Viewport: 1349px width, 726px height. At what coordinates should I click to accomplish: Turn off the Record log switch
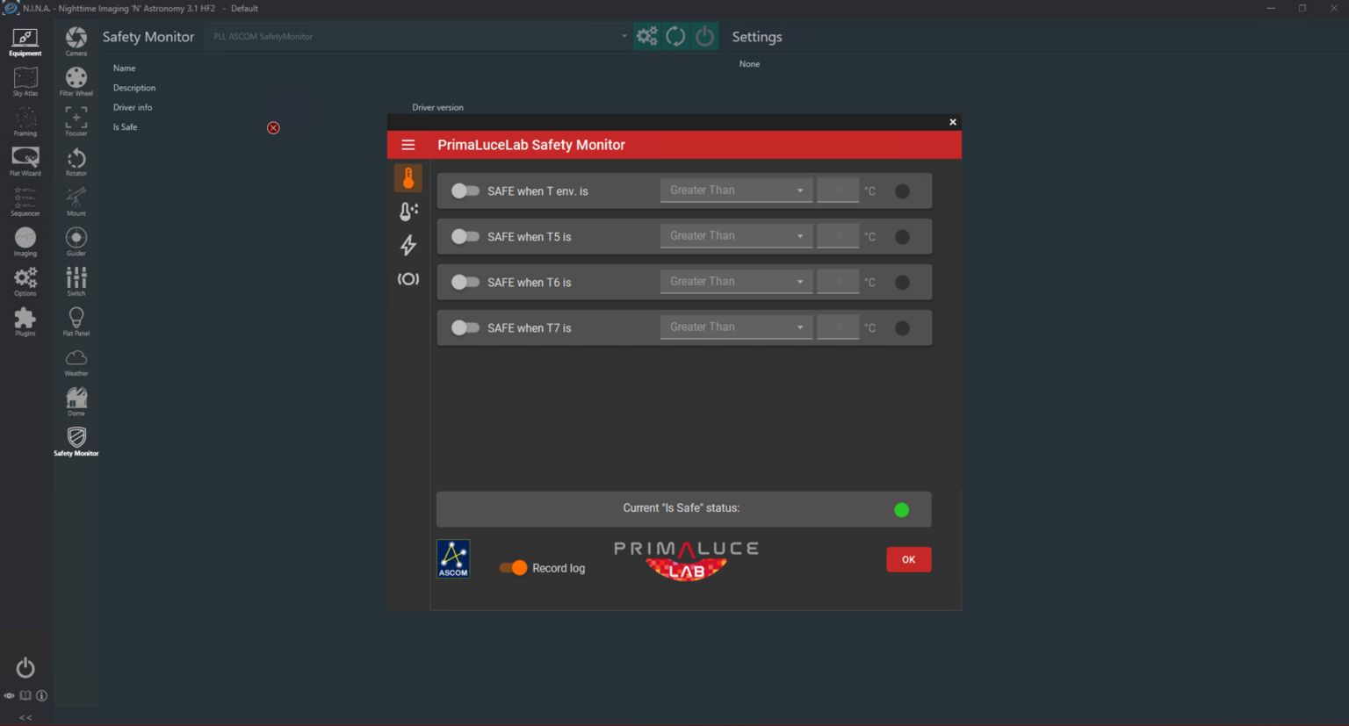(513, 568)
